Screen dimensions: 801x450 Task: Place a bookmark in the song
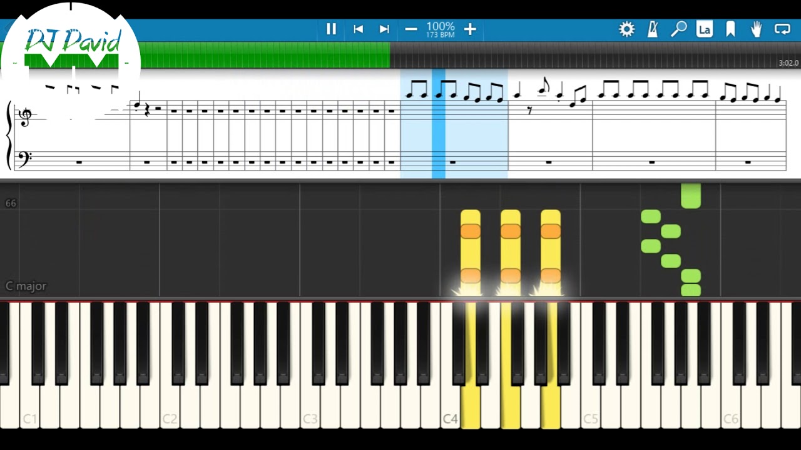coord(730,29)
